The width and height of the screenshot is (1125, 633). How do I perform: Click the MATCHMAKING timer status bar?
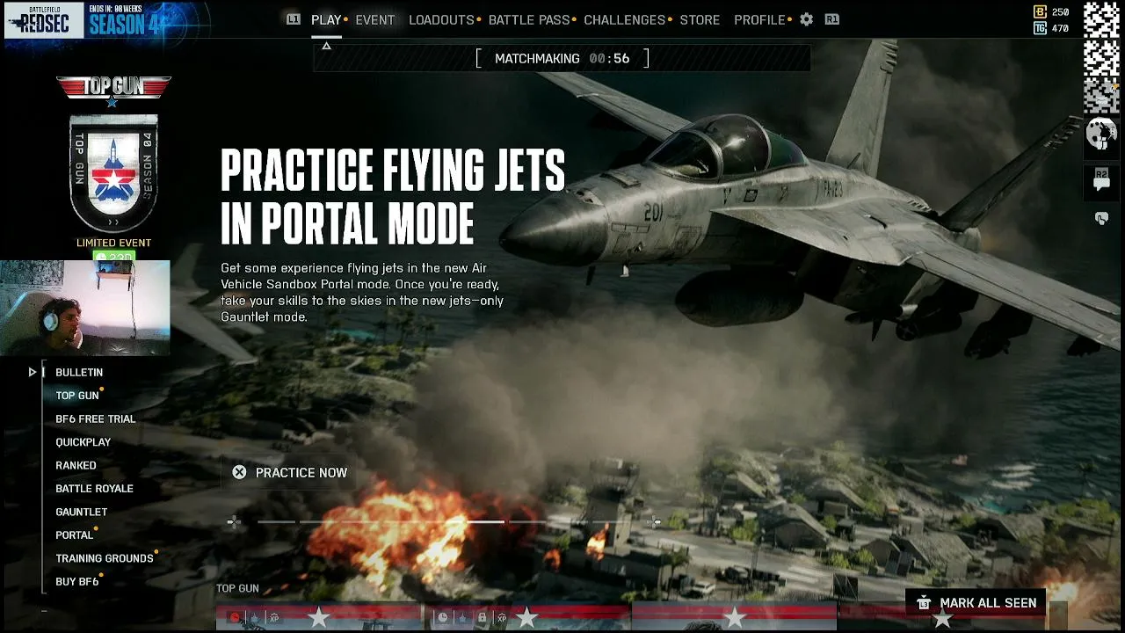coord(562,59)
